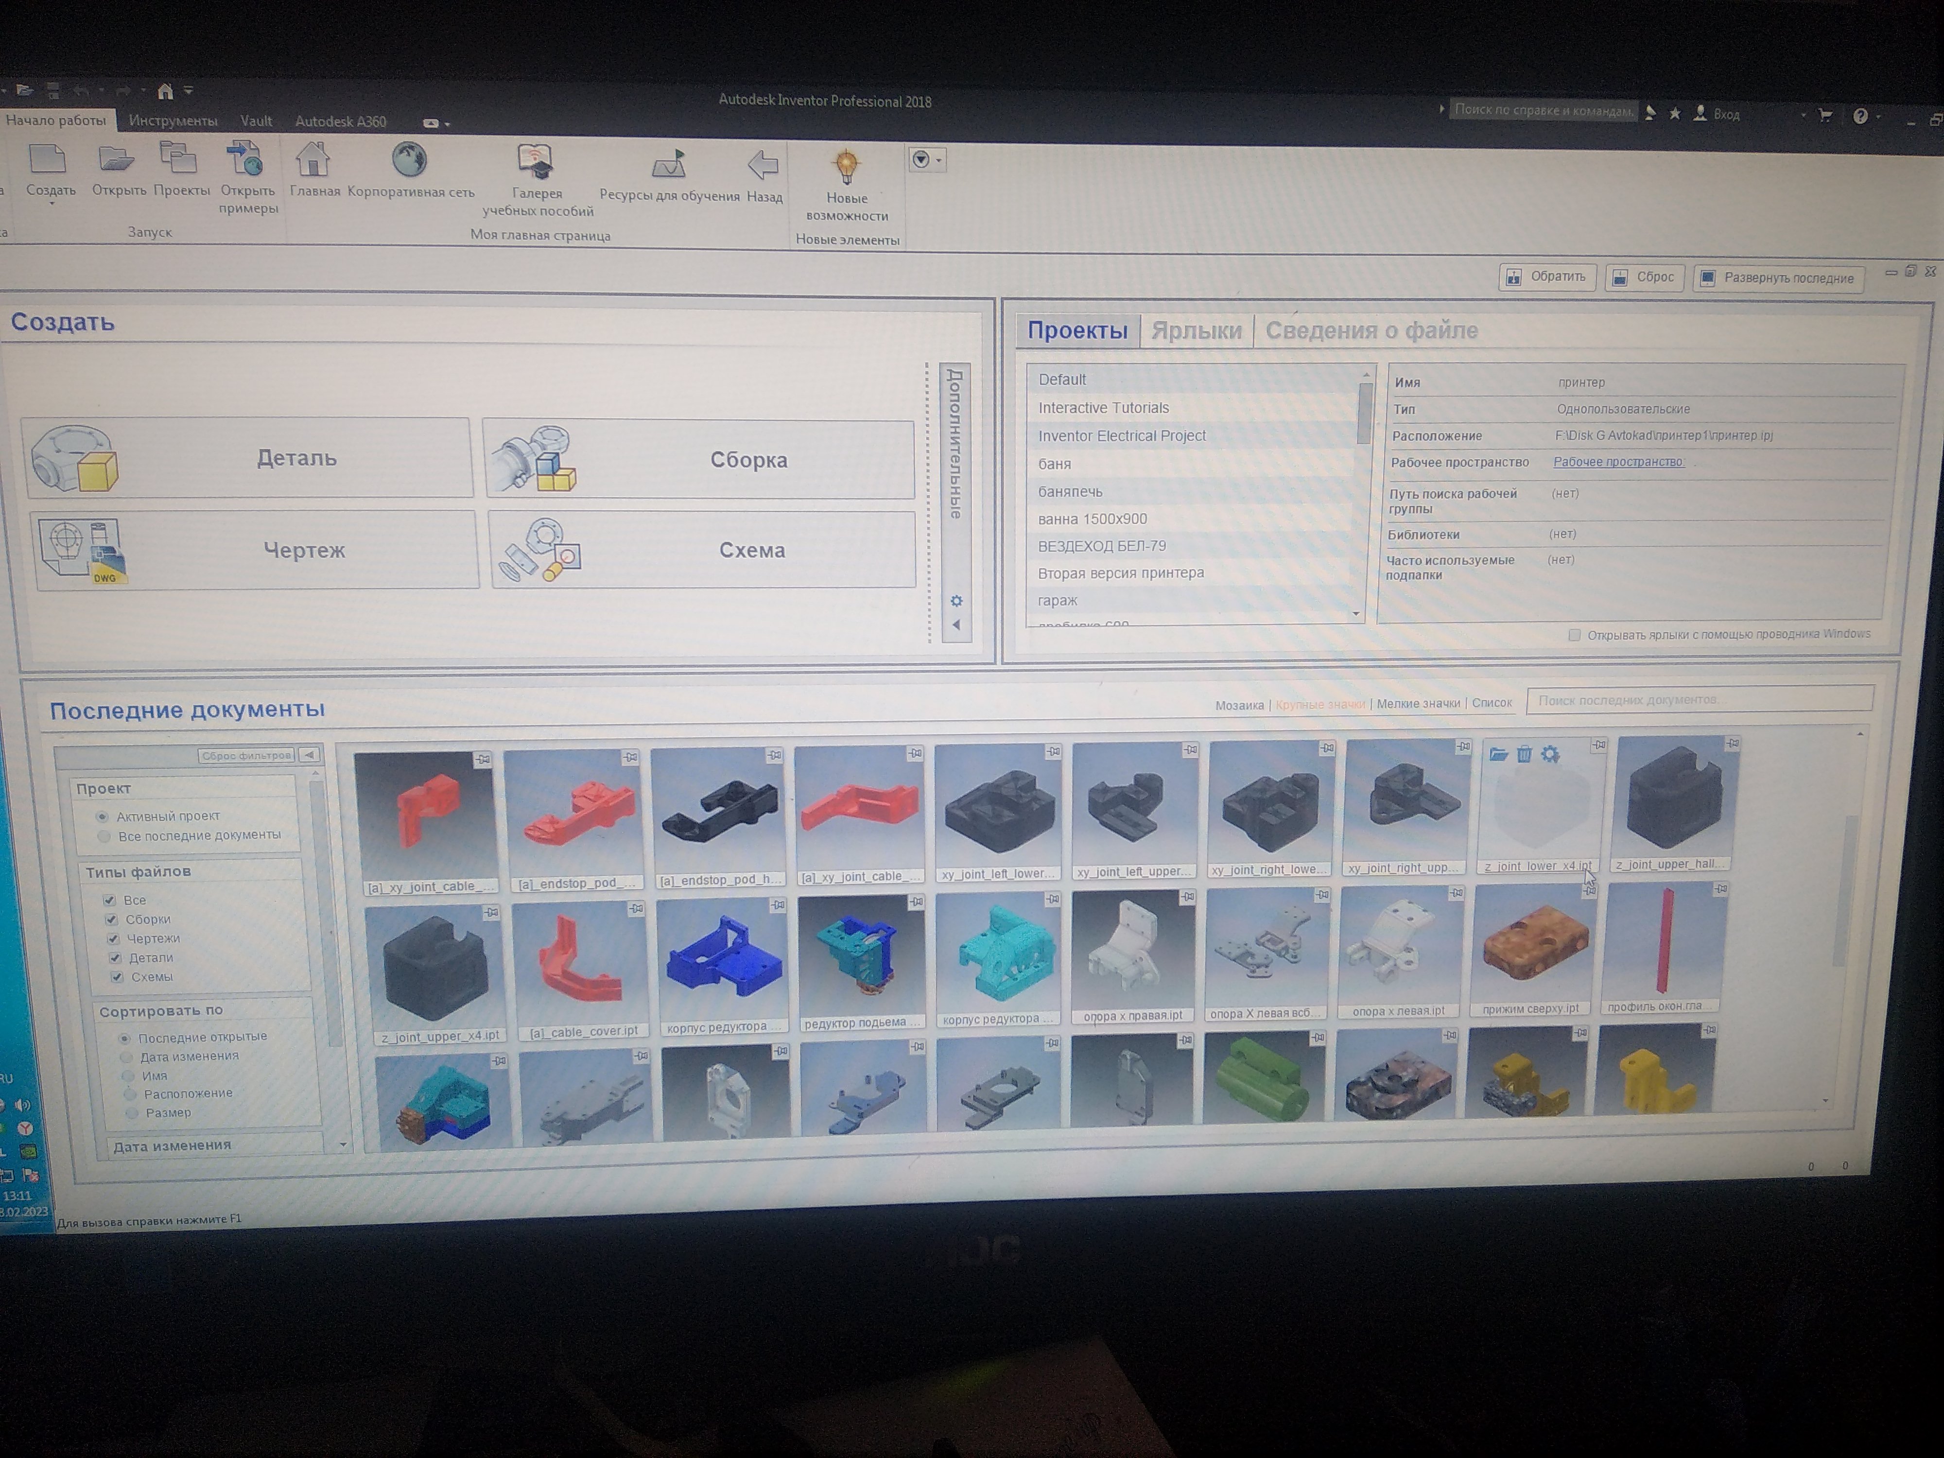The width and height of the screenshot is (1944, 1458).
Task: Open Галерея учебных пособий icon
Action: point(535,163)
